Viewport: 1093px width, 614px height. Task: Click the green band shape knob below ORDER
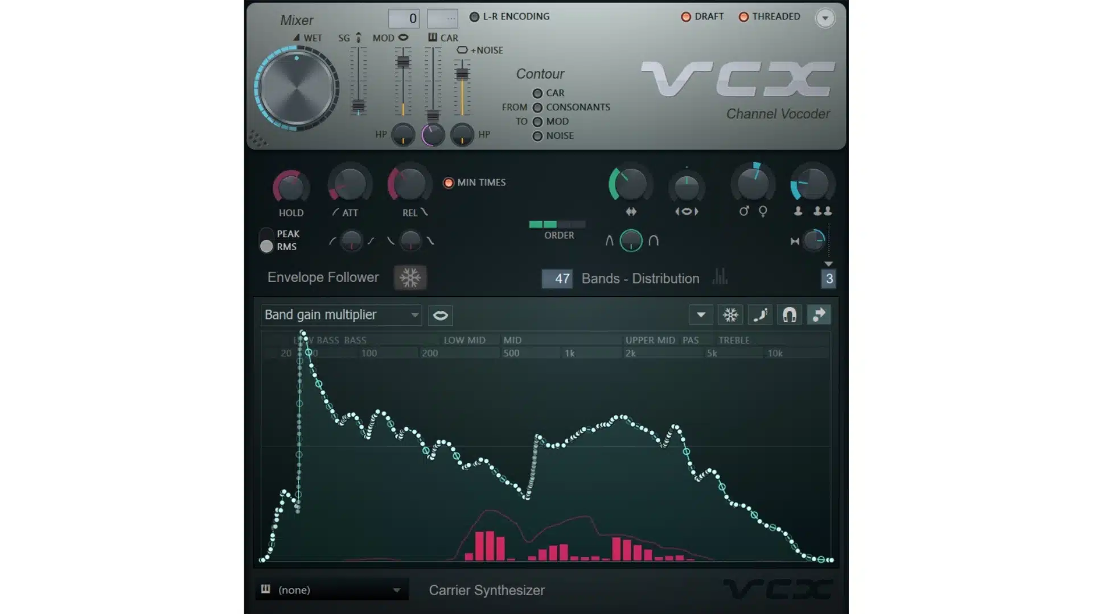pyautogui.click(x=631, y=240)
